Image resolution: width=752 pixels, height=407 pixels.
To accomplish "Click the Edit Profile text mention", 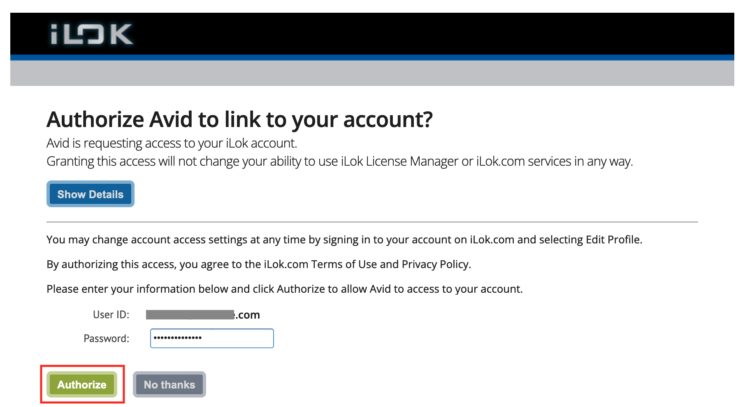I will click(613, 240).
